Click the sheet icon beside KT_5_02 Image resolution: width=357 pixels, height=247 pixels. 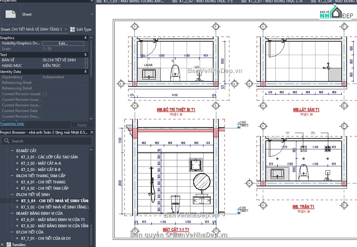[x=17, y=207]
